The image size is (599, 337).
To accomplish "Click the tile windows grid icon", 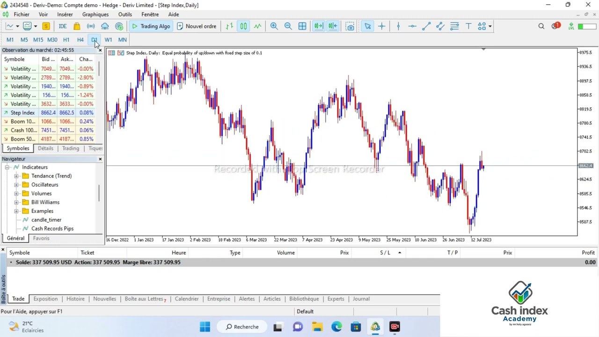I will pos(302,26).
